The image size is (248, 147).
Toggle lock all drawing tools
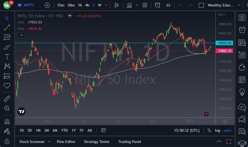(x=7, y=141)
